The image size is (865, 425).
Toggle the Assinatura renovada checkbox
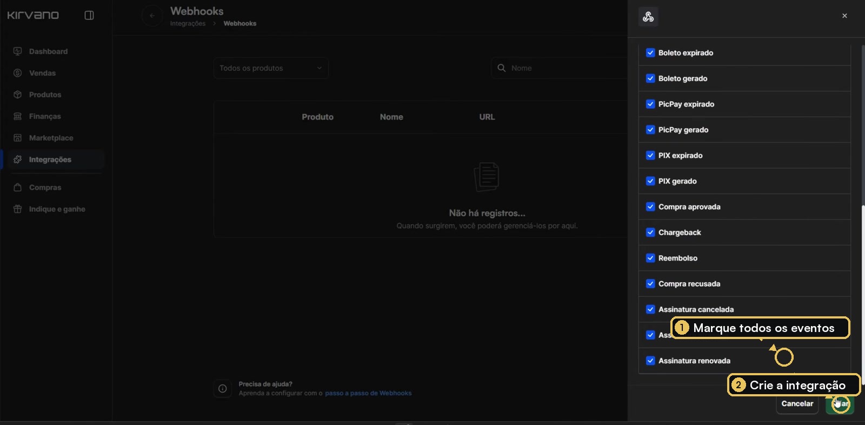650,361
